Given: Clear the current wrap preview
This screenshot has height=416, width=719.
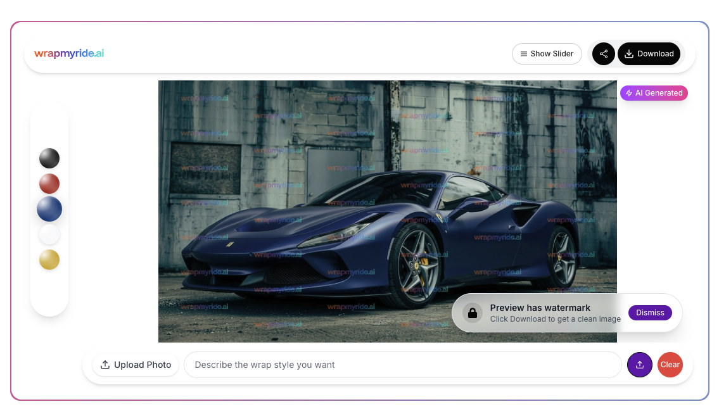Looking at the screenshot, I should pos(670,365).
